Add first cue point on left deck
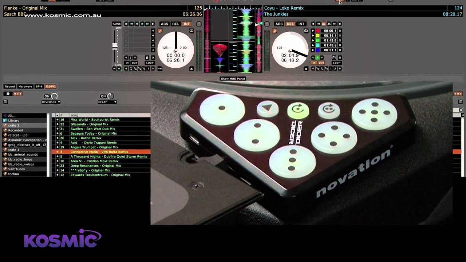Image resolution: width=466 pixels, height=262 pixels. 153,31
